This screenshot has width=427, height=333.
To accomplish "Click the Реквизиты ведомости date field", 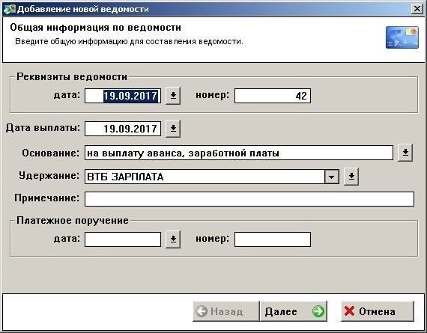I will [123, 96].
